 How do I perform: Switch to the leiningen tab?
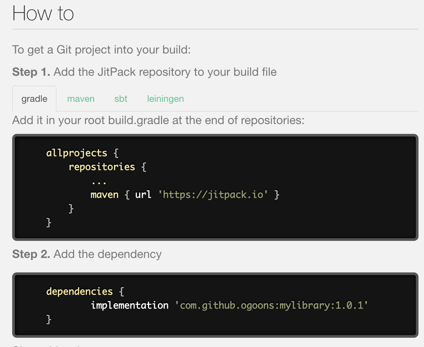(165, 99)
